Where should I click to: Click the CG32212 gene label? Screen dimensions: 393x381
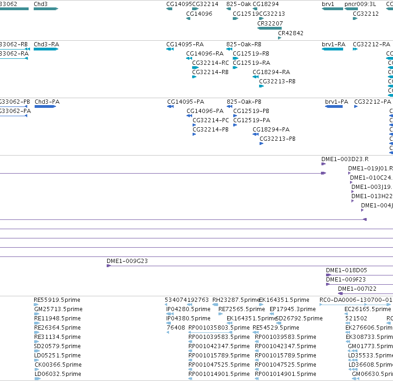click(x=366, y=13)
